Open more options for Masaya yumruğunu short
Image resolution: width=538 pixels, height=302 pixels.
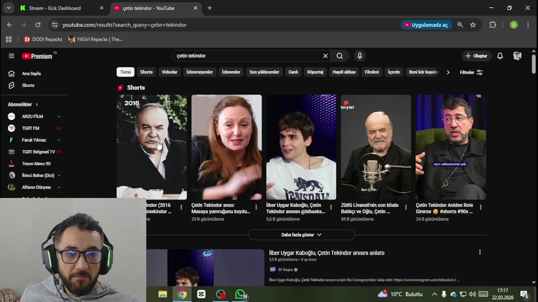coord(256,207)
